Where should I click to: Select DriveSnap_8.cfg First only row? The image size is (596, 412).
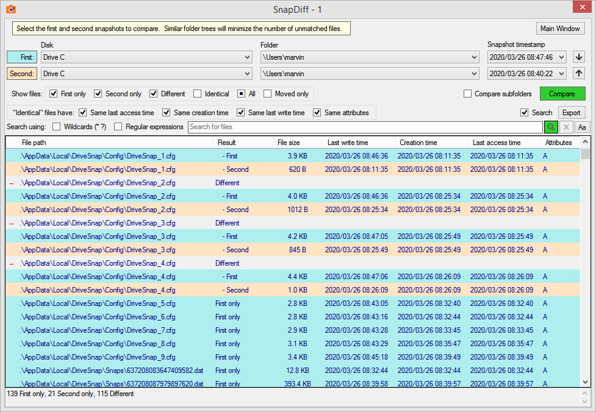point(293,344)
